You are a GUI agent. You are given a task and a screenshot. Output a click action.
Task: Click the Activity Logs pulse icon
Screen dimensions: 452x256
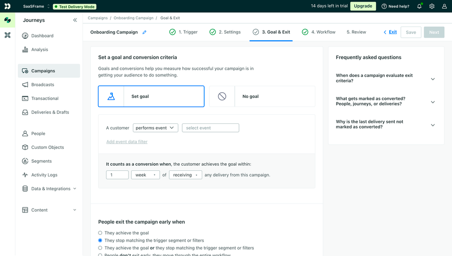pos(25,175)
